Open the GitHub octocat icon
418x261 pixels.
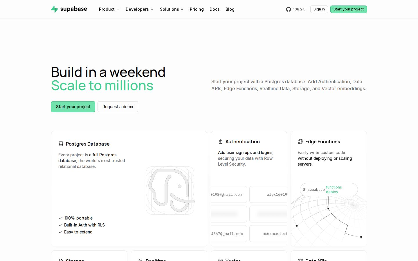[x=288, y=9]
